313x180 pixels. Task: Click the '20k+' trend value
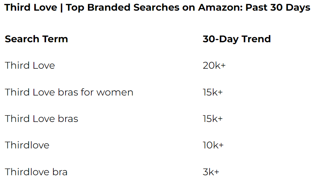[x=214, y=66]
